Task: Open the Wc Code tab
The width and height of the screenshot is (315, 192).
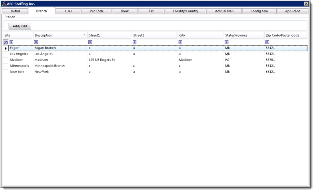Action: tap(97, 11)
